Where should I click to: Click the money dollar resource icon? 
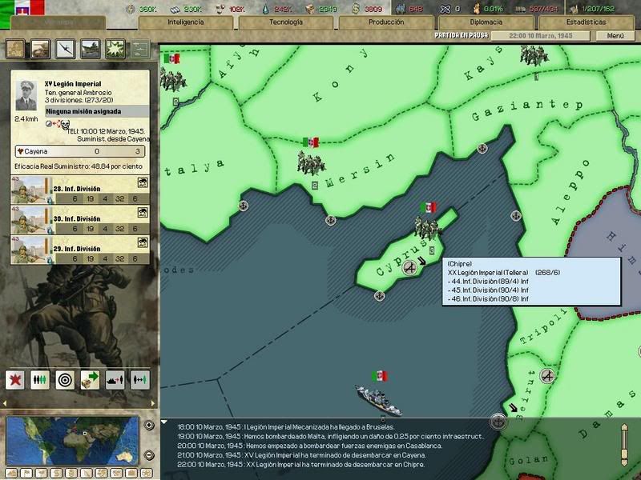tap(356, 9)
